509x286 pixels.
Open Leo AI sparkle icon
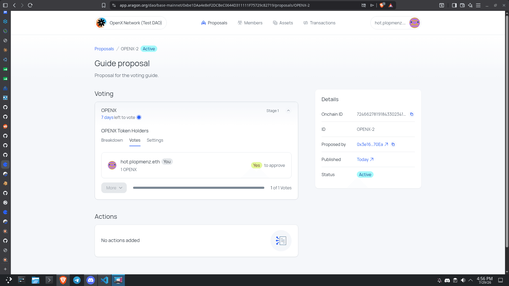[x=470, y=5]
